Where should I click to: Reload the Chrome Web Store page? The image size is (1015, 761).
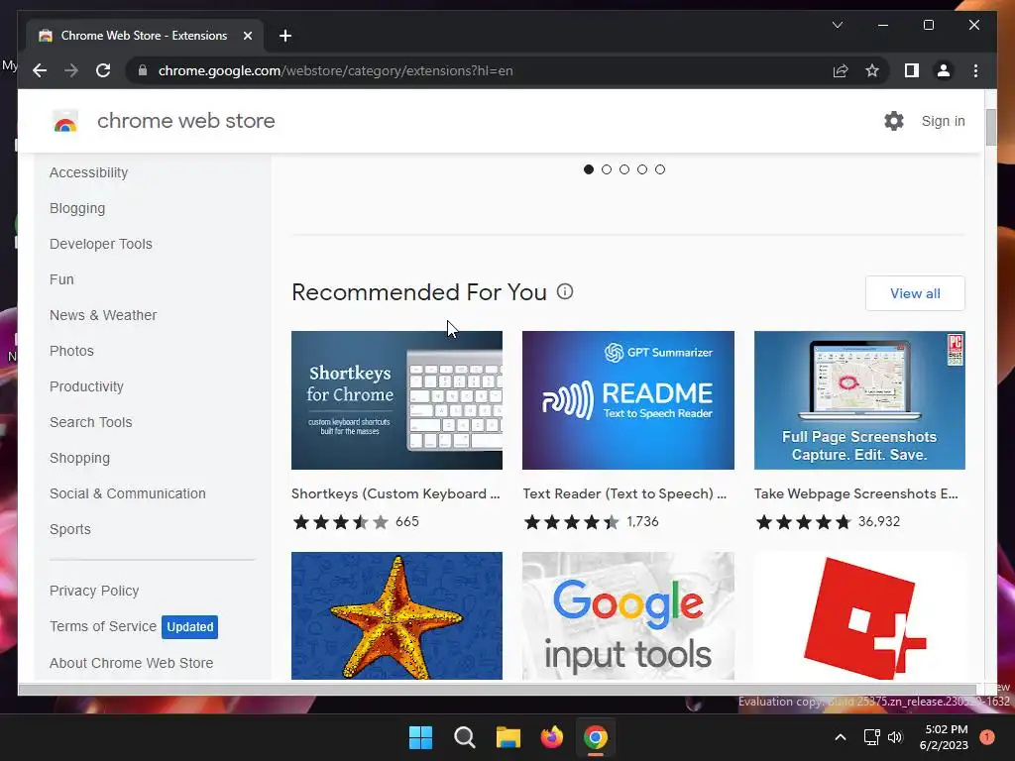pyautogui.click(x=103, y=70)
